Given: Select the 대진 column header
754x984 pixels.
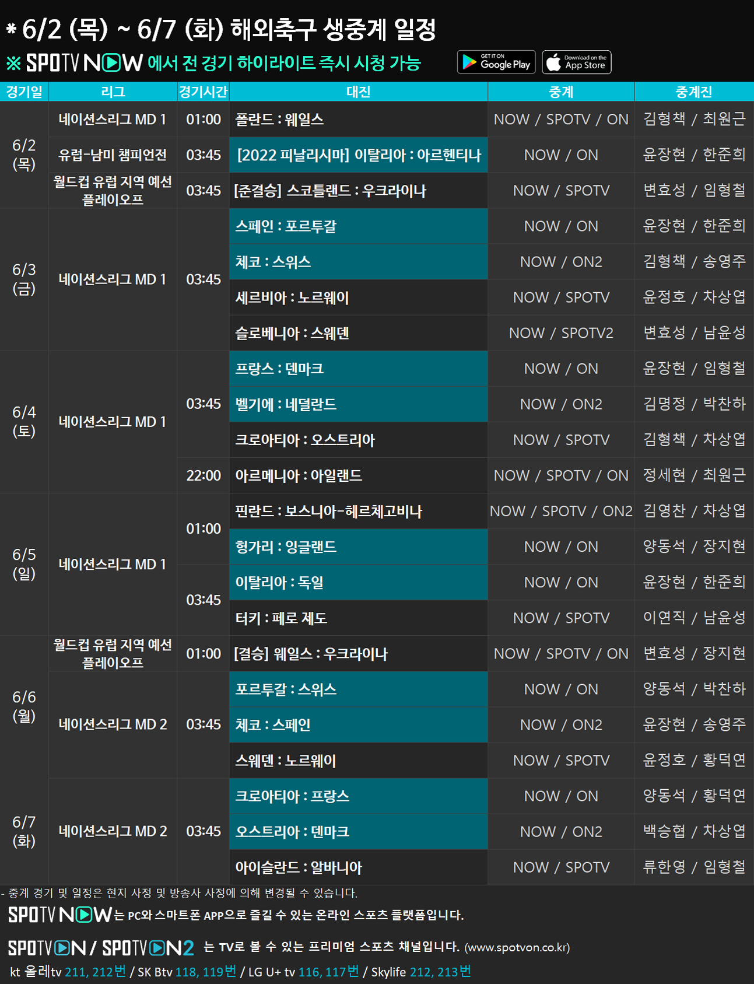Looking at the screenshot, I should (x=358, y=92).
